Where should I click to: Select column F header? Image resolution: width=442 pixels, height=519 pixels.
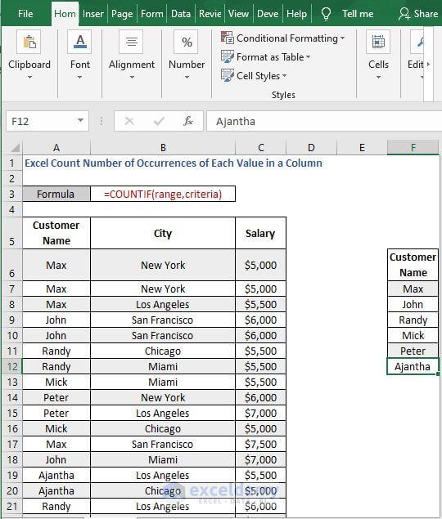(413, 148)
